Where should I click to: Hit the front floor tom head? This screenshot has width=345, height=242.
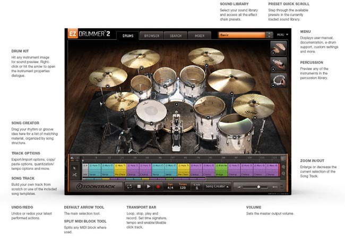pyautogui.click(x=236, y=125)
